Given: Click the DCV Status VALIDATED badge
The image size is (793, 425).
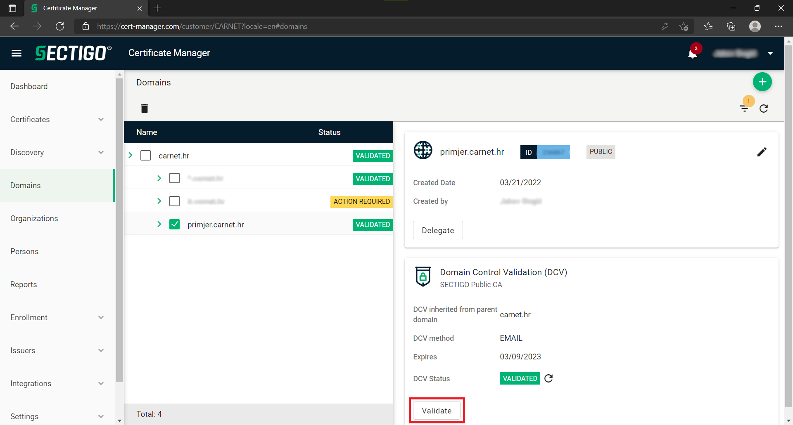Looking at the screenshot, I should click(x=520, y=378).
